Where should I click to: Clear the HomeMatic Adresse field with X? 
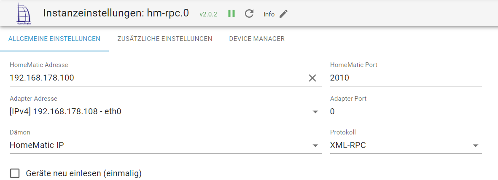[312, 78]
